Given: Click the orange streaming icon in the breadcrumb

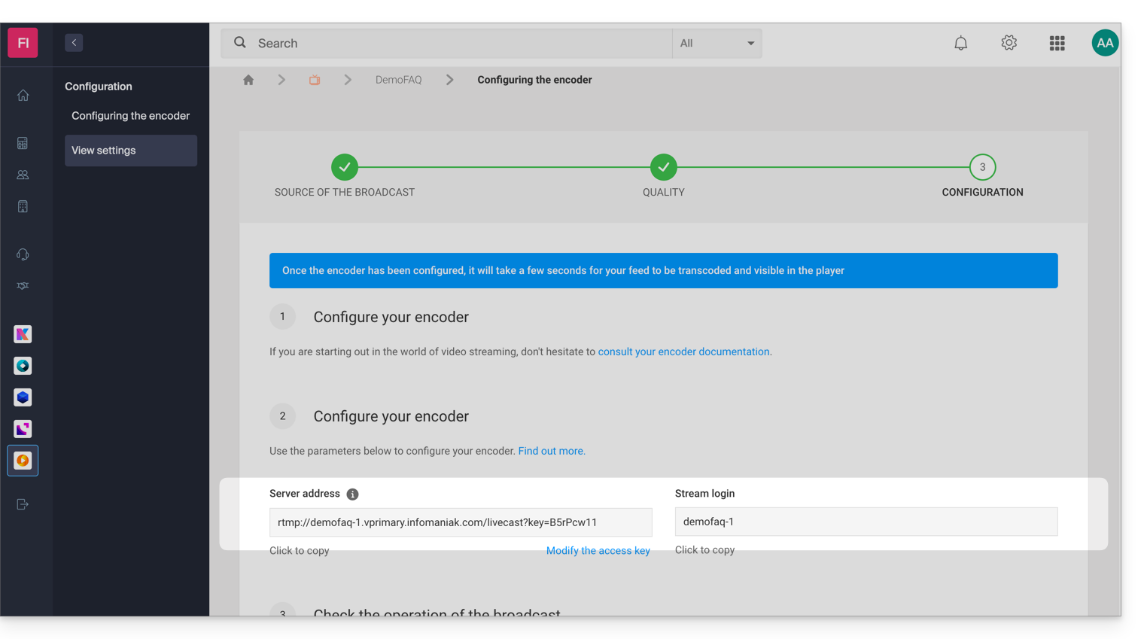Looking at the screenshot, I should click(315, 80).
